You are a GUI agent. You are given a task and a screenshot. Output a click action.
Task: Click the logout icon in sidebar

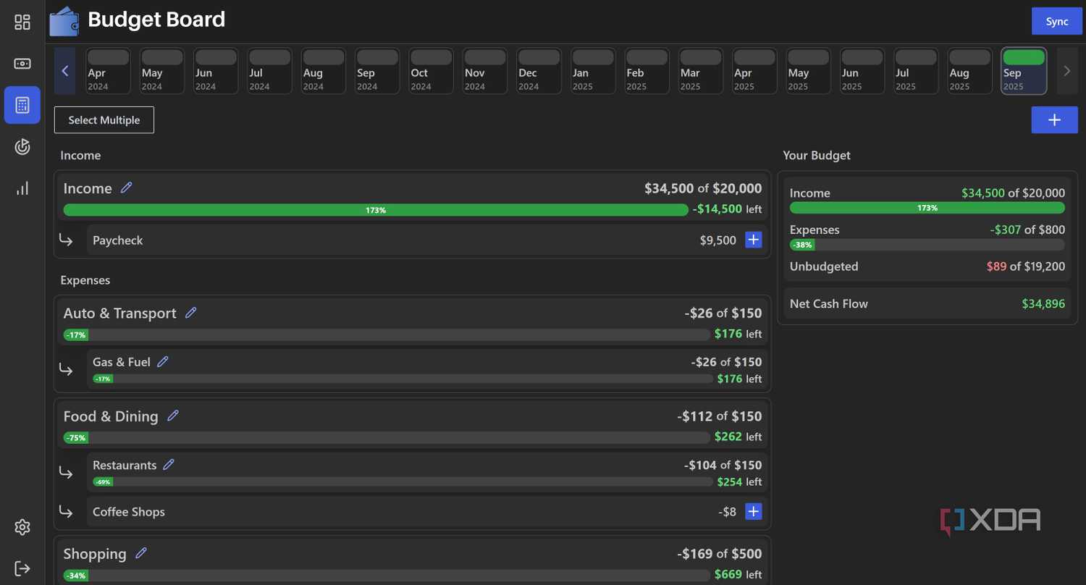coord(22,568)
